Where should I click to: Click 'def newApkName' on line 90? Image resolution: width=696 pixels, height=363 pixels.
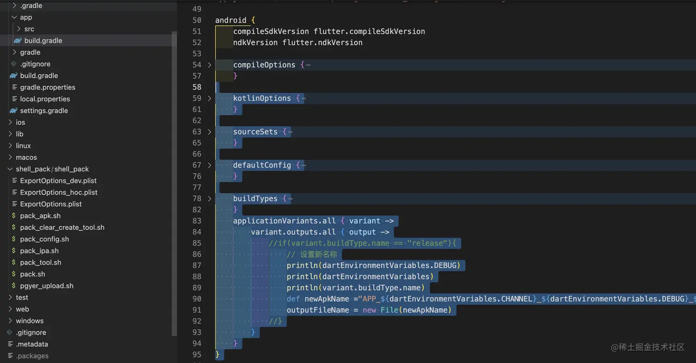[x=318, y=299]
